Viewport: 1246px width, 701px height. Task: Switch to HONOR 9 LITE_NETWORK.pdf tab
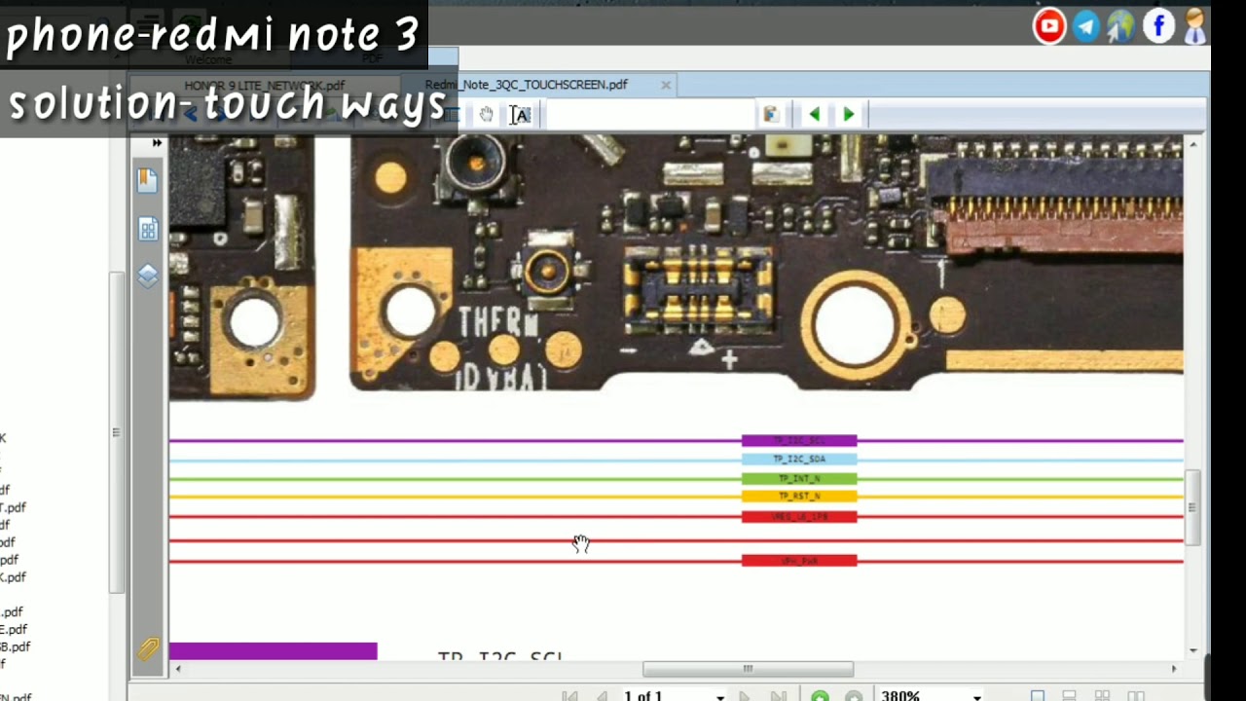265,86
